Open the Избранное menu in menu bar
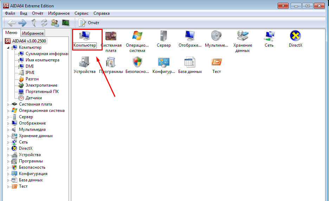This screenshot has width=329, height=201. 59,13
